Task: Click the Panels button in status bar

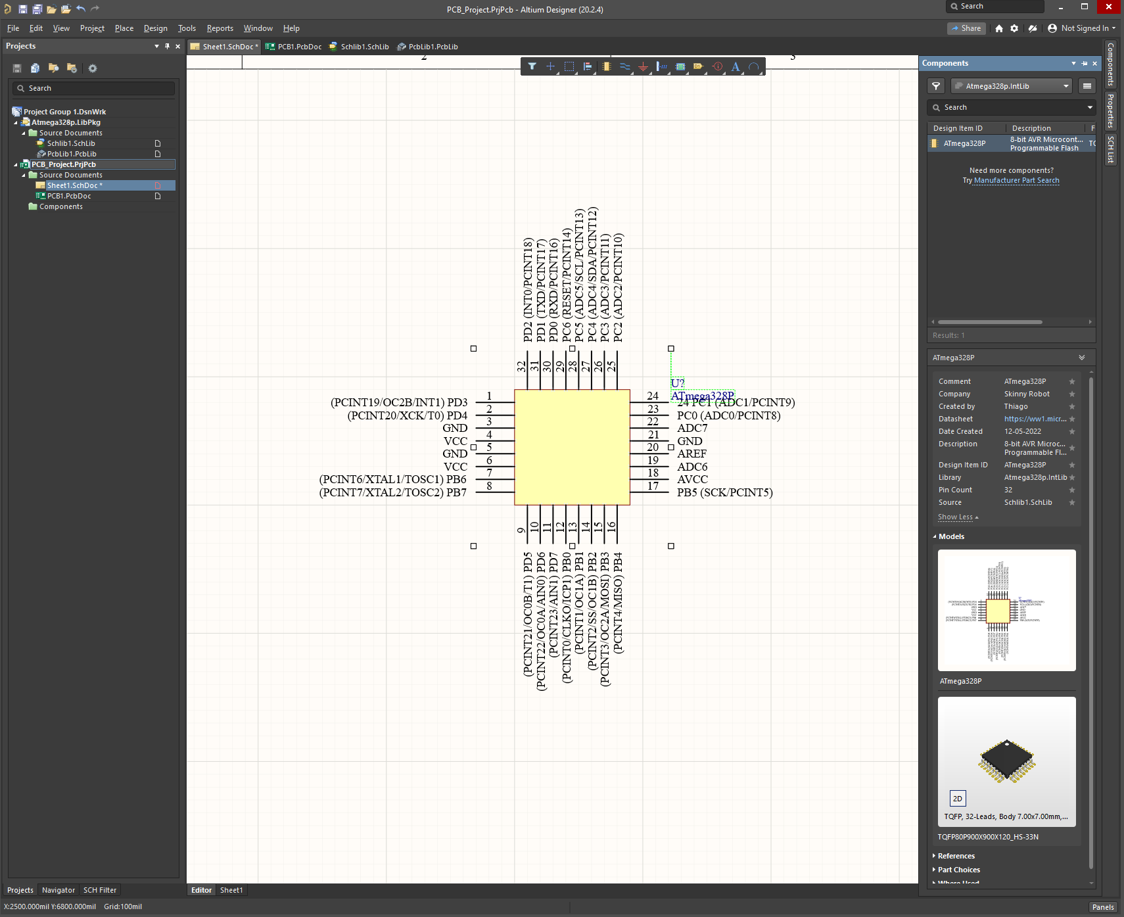Action: coord(1102,907)
